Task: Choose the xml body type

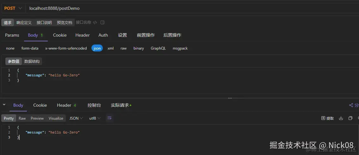Action: pyautogui.click(x=111, y=48)
